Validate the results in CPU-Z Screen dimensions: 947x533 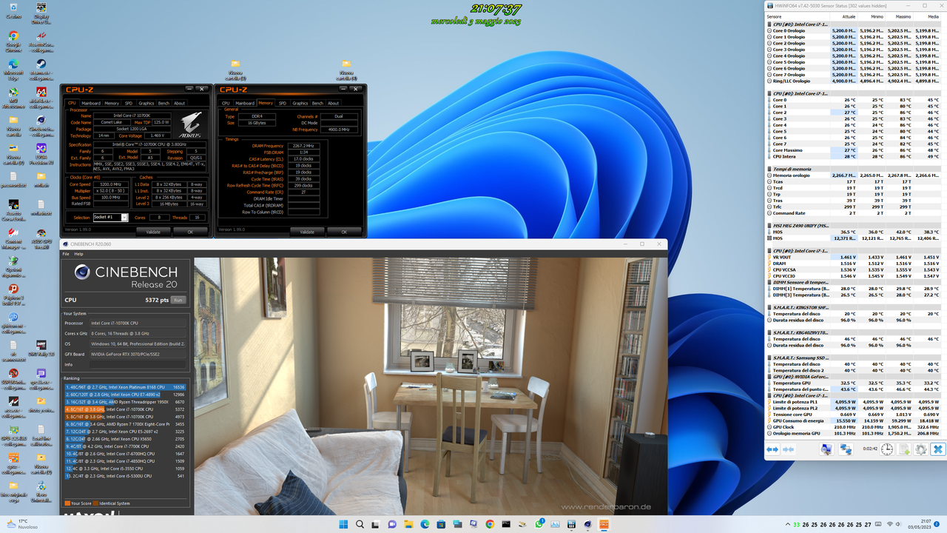[x=154, y=232]
